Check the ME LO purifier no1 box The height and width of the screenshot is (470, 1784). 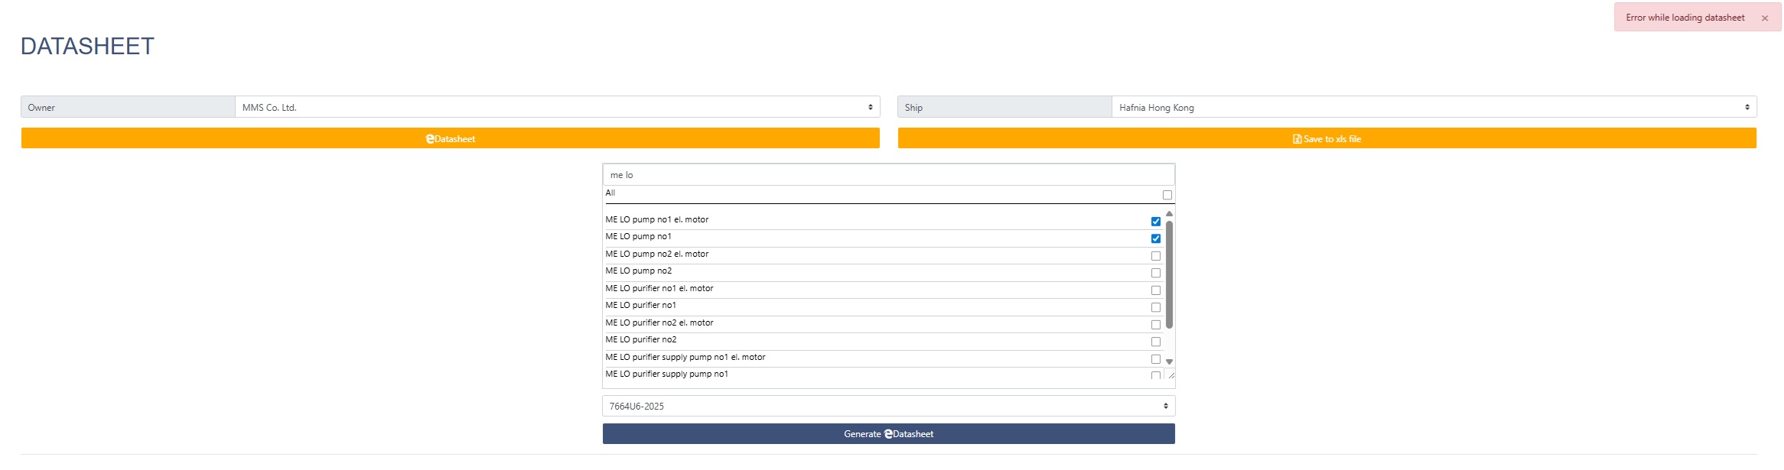pos(1155,307)
